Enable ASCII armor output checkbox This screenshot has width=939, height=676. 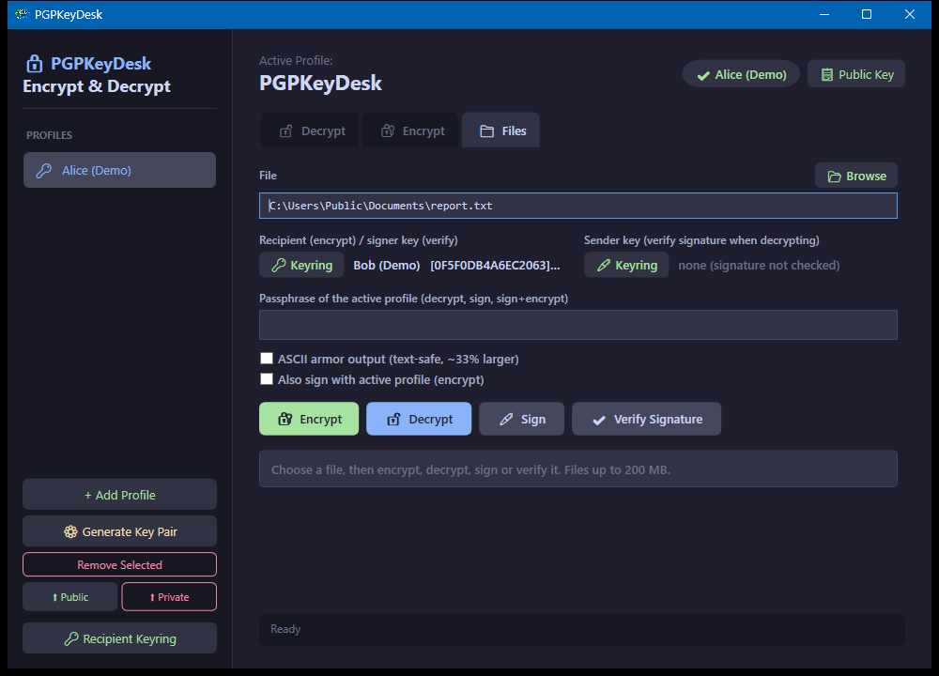(267, 359)
